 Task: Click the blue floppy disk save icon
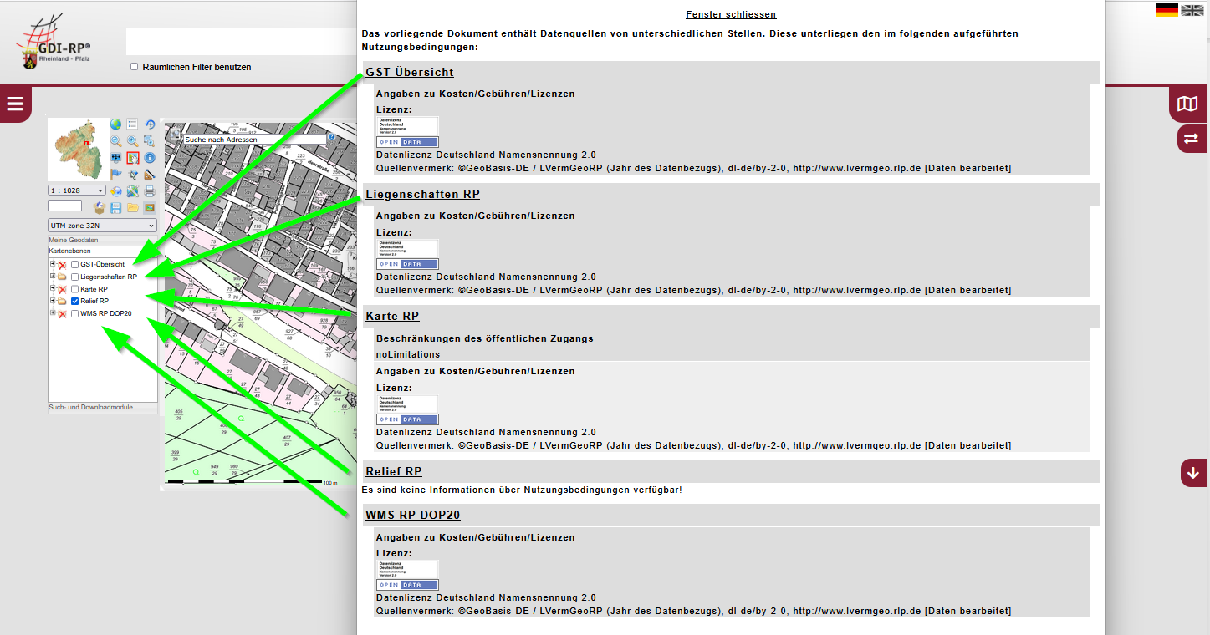[x=116, y=207]
